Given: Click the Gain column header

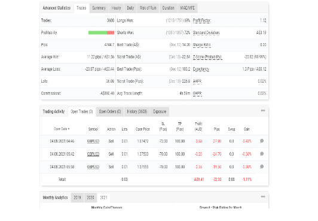Looking at the screenshot, I should click(x=247, y=129).
